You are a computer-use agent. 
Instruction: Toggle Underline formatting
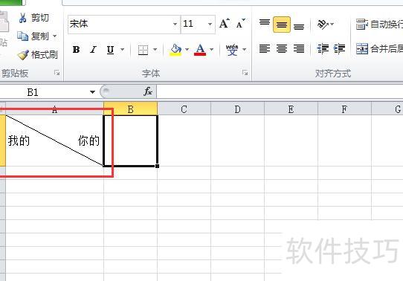pos(110,49)
